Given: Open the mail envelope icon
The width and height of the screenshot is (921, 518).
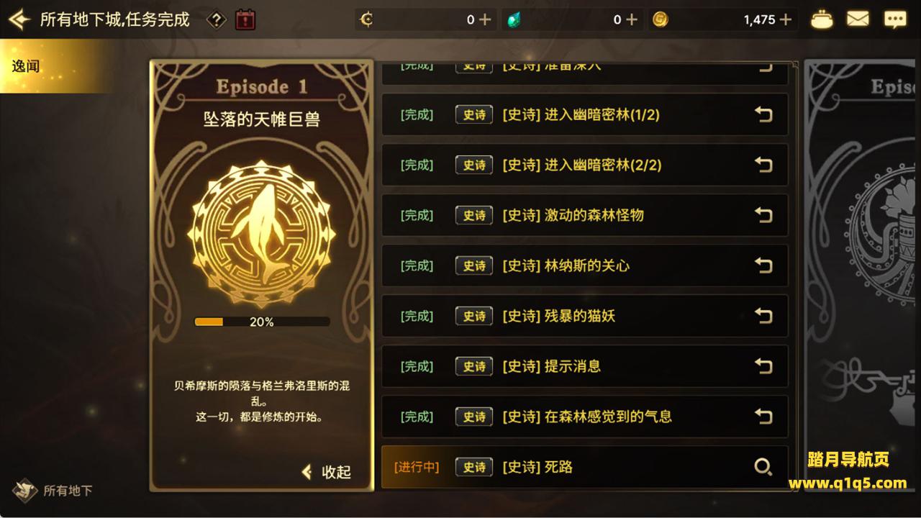Looking at the screenshot, I should click(x=858, y=19).
